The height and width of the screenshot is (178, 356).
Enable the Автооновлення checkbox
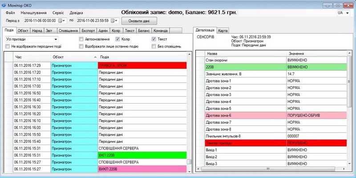pos(81,39)
